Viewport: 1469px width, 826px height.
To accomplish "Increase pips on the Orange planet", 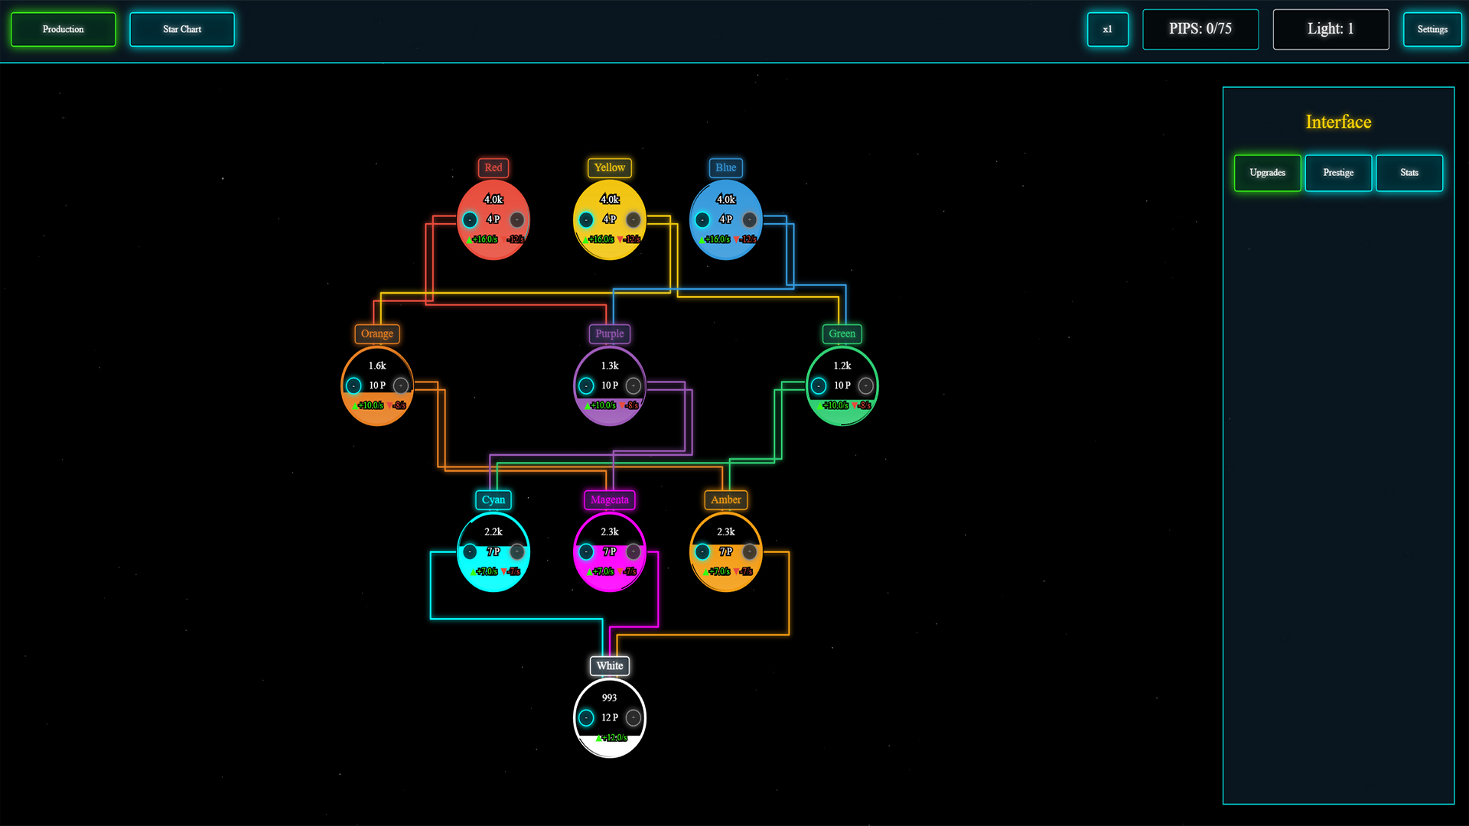I will pyautogui.click(x=401, y=385).
